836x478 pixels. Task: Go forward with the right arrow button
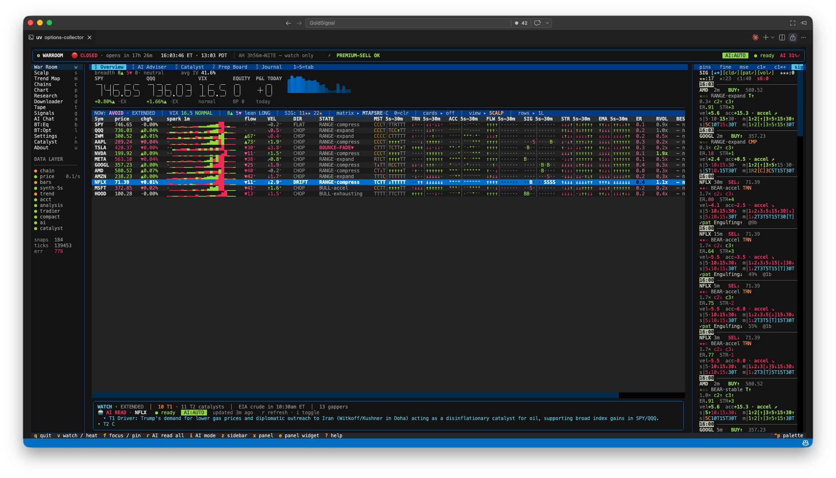(299, 23)
